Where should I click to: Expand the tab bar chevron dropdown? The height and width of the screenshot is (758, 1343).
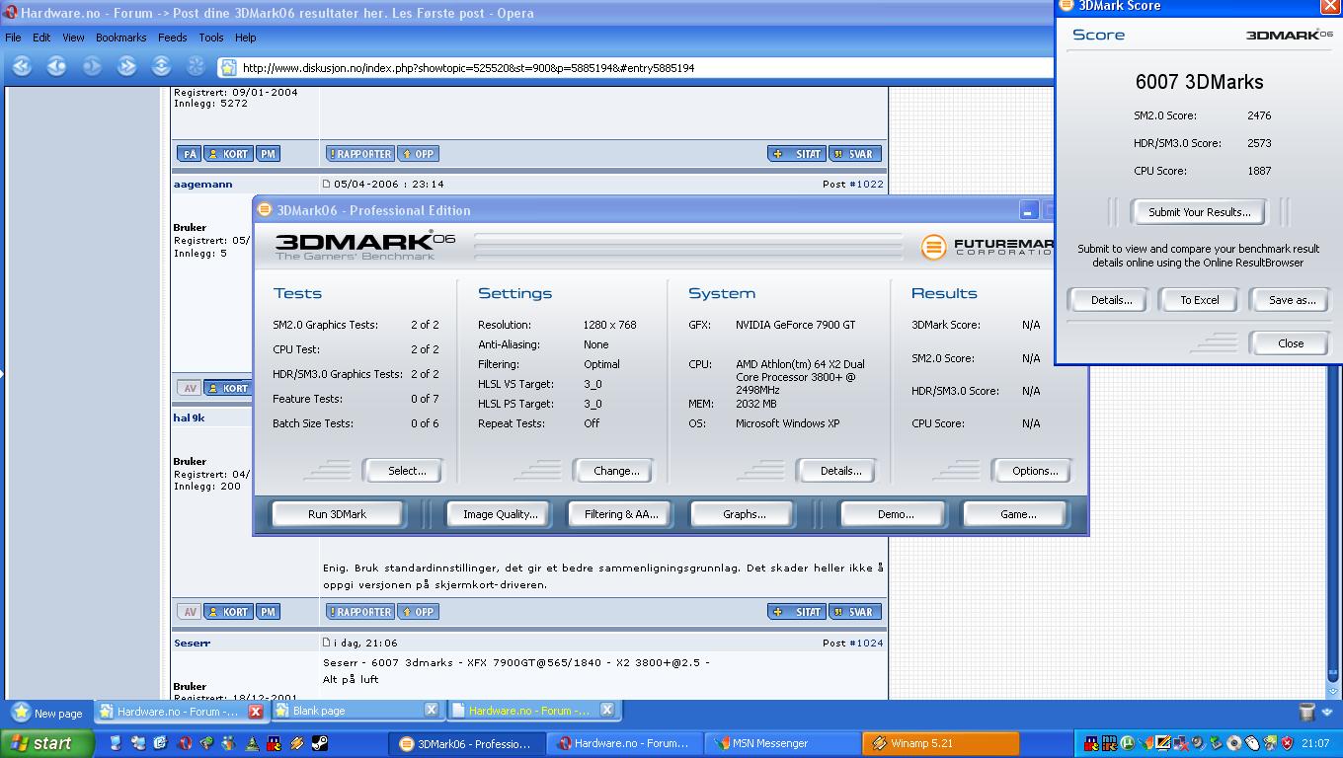1328,712
